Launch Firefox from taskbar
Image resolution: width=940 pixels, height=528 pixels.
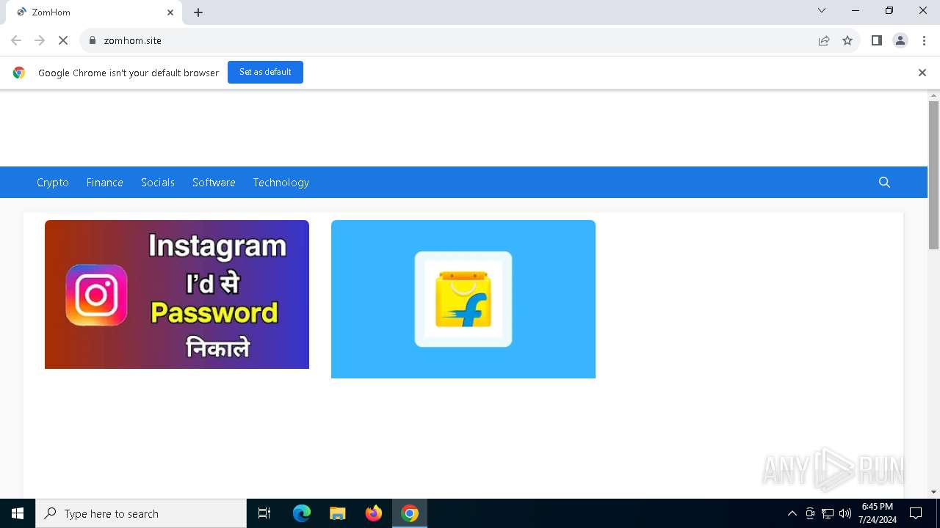coord(374,513)
